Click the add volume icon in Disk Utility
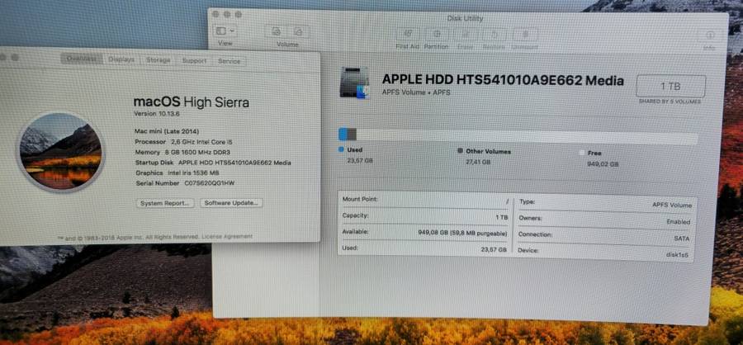Screen dimensions: 743x345 pos(277,31)
